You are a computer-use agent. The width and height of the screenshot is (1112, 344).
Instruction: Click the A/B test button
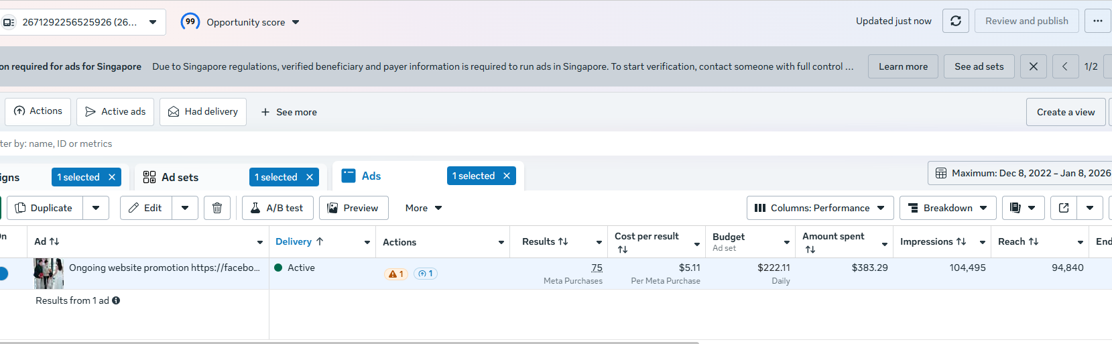[277, 208]
